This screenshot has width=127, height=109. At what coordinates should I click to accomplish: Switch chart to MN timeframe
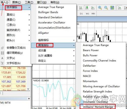pos(93,14)
